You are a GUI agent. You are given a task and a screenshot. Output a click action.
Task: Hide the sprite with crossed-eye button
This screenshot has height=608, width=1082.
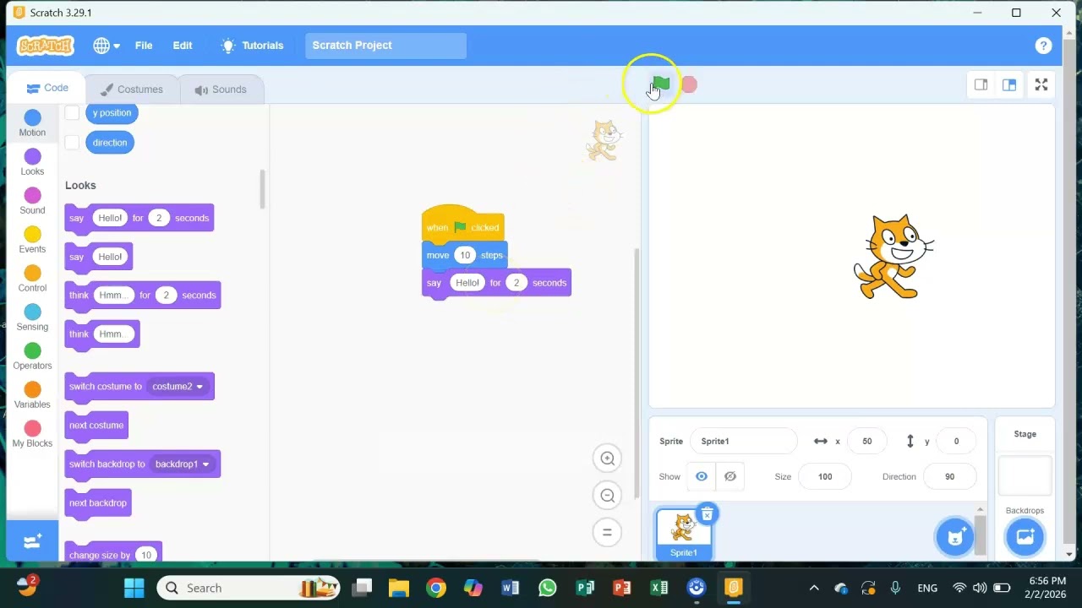[730, 476]
